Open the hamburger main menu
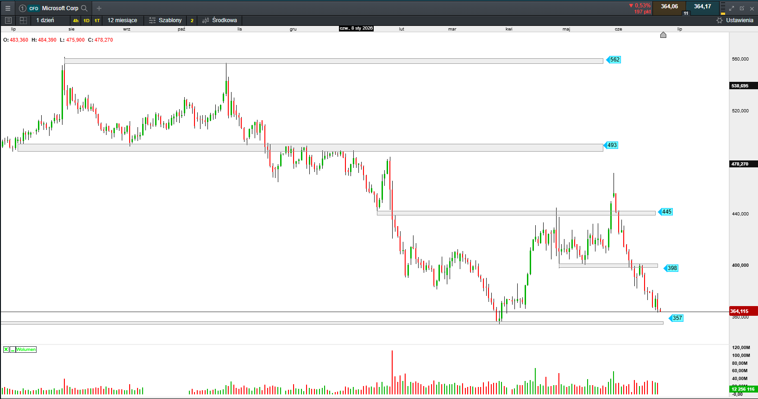This screenshot has height=399, width=758. pos(7,8)
